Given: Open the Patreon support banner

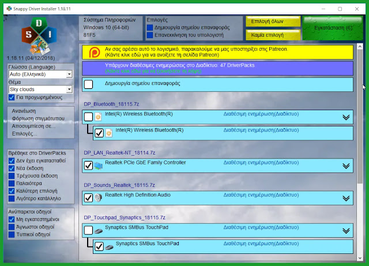Looking at the screenshot, I should (x=217, y=52).
